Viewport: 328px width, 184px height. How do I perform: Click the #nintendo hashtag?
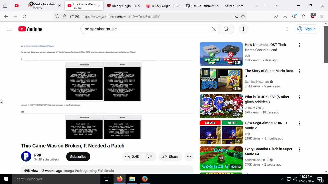pos(106,171)
